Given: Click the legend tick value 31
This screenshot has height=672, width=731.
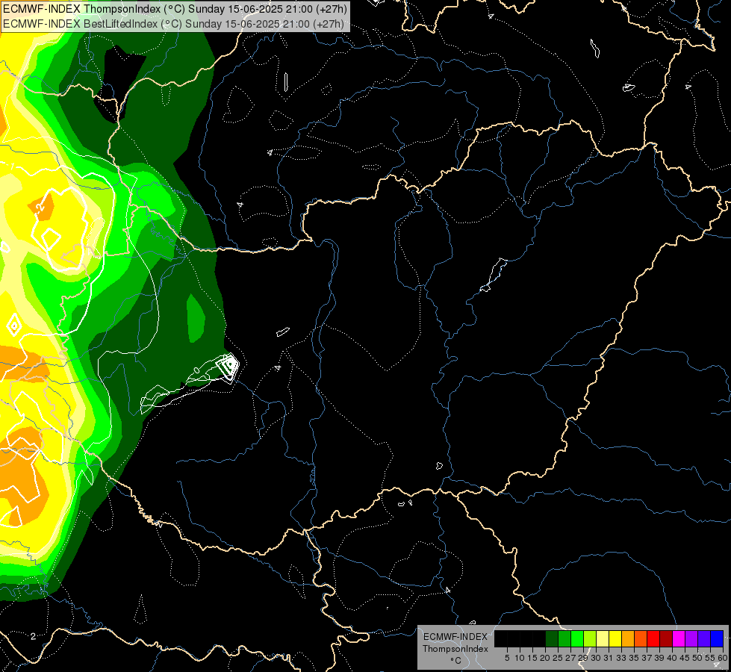Looking at the screenshot, I should point(609,658).
